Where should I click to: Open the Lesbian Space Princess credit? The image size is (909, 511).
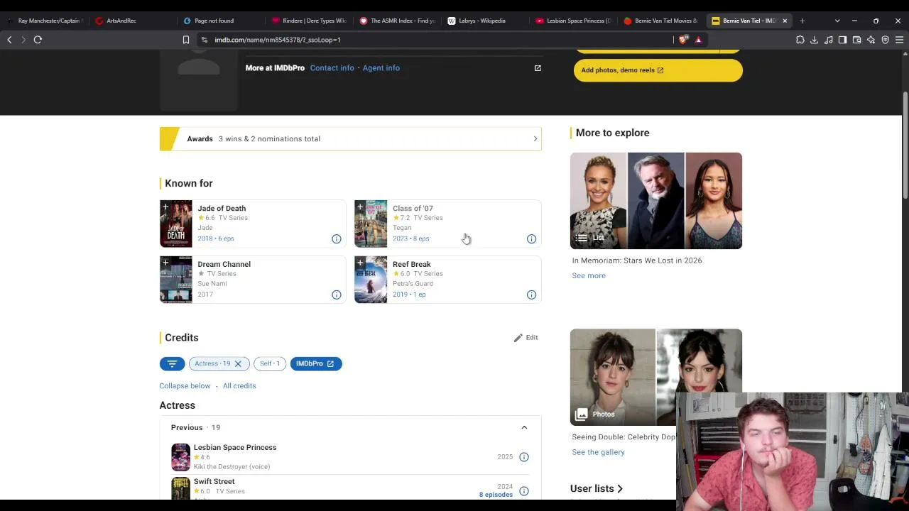pos(235,447)
